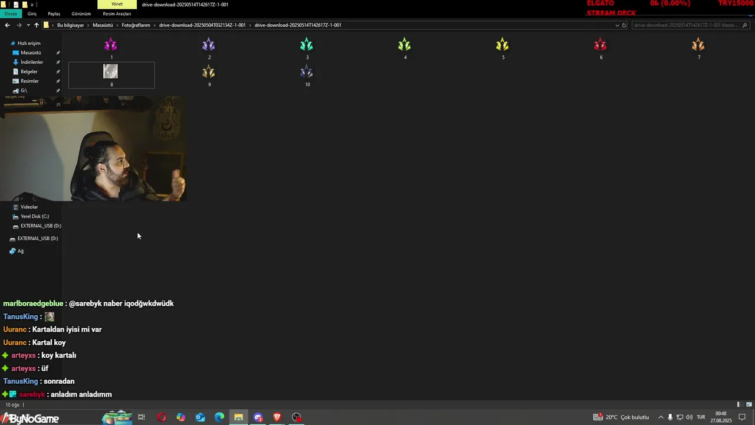755x425 pixels.
Task: Open the magenta crystal image named 1
Action: click(111, 45)
